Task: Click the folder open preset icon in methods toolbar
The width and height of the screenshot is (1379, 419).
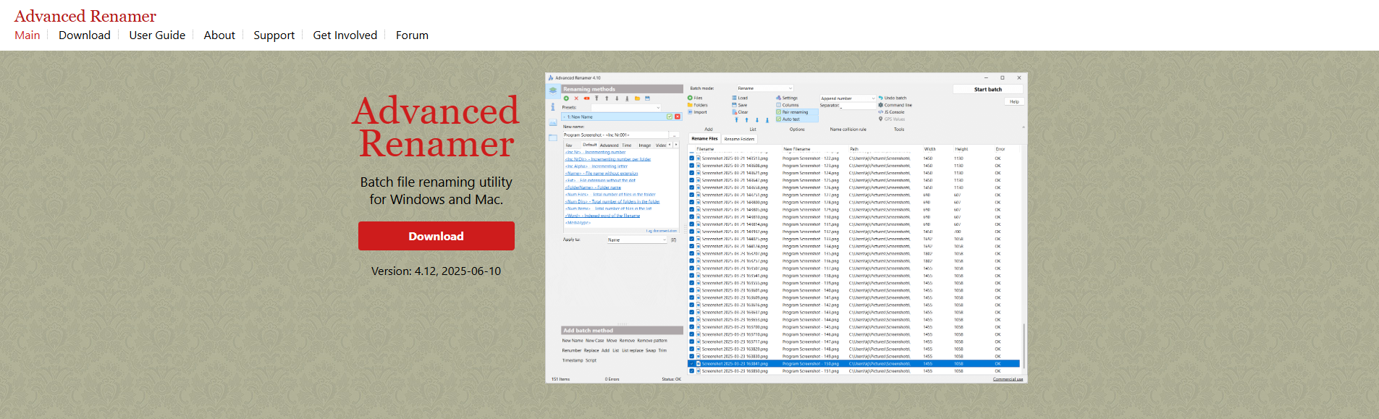Action: coord(637,98)
